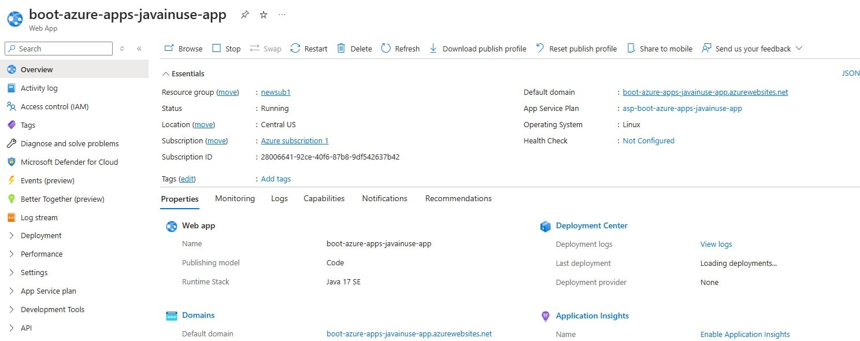Open the feedback dropdown chevron
This screenshot has height=341, width=860.
(x=799, y=48)
